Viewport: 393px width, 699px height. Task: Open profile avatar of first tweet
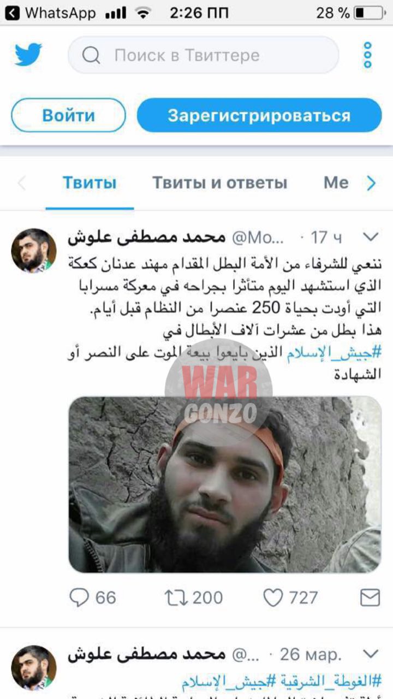click(34, 251)
